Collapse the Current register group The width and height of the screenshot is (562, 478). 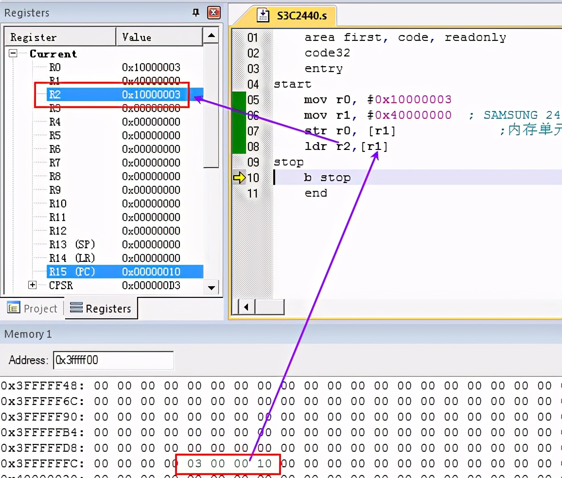(14, 54)
